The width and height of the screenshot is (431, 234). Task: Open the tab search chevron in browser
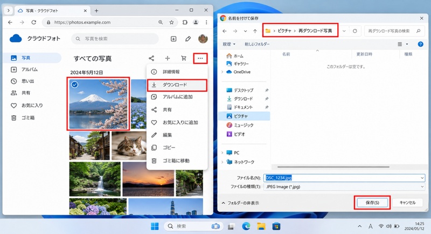tap(9, 11)
